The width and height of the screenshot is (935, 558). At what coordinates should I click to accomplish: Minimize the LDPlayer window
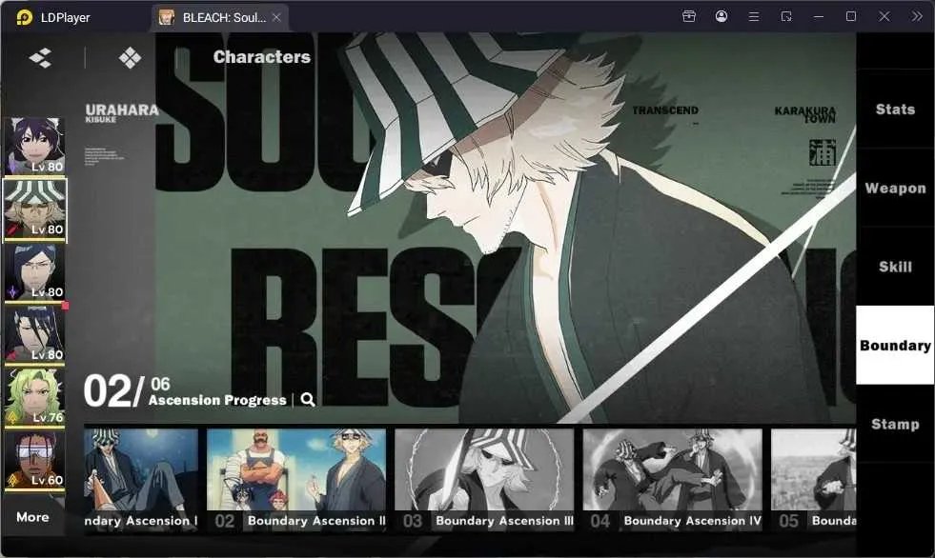point(819,17)
